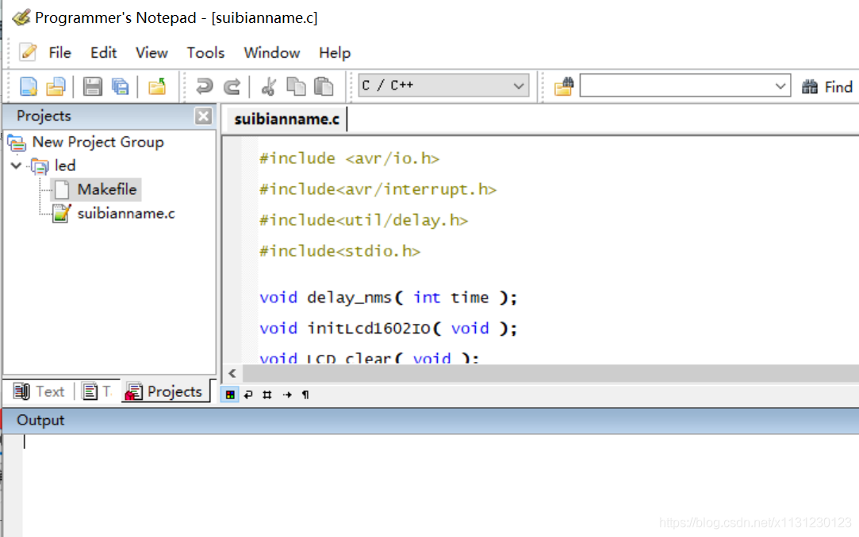Click the yellow folder icon after Save All

pyautogui.click(x=157, y=86)
